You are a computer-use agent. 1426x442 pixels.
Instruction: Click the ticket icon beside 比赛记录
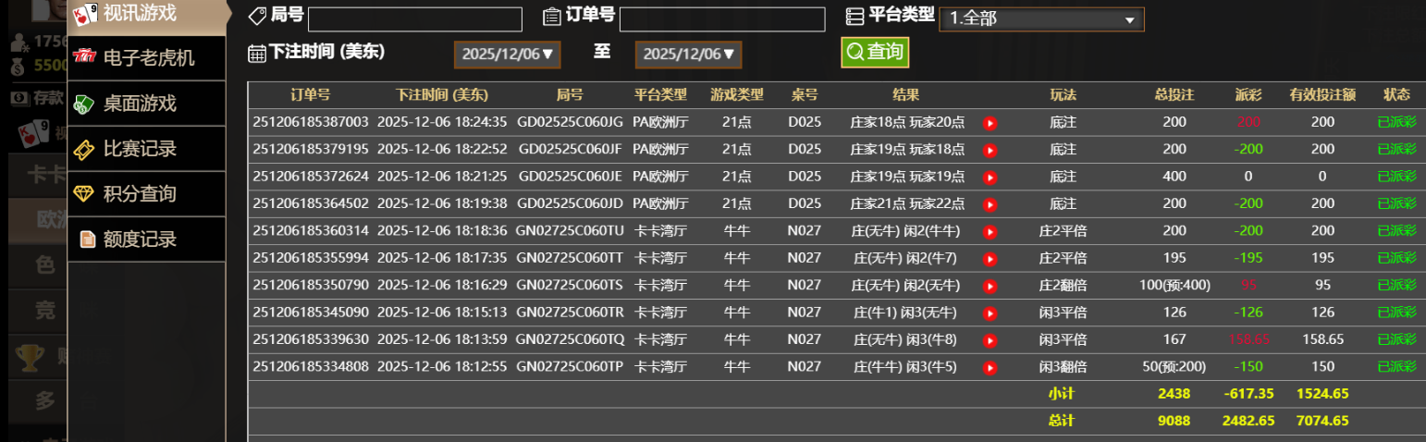(85, 149)
